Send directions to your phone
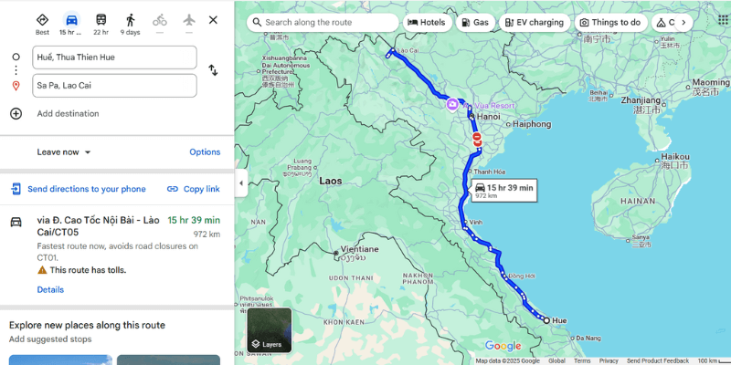Screen dimensions: 731x365 pos(79,189)
